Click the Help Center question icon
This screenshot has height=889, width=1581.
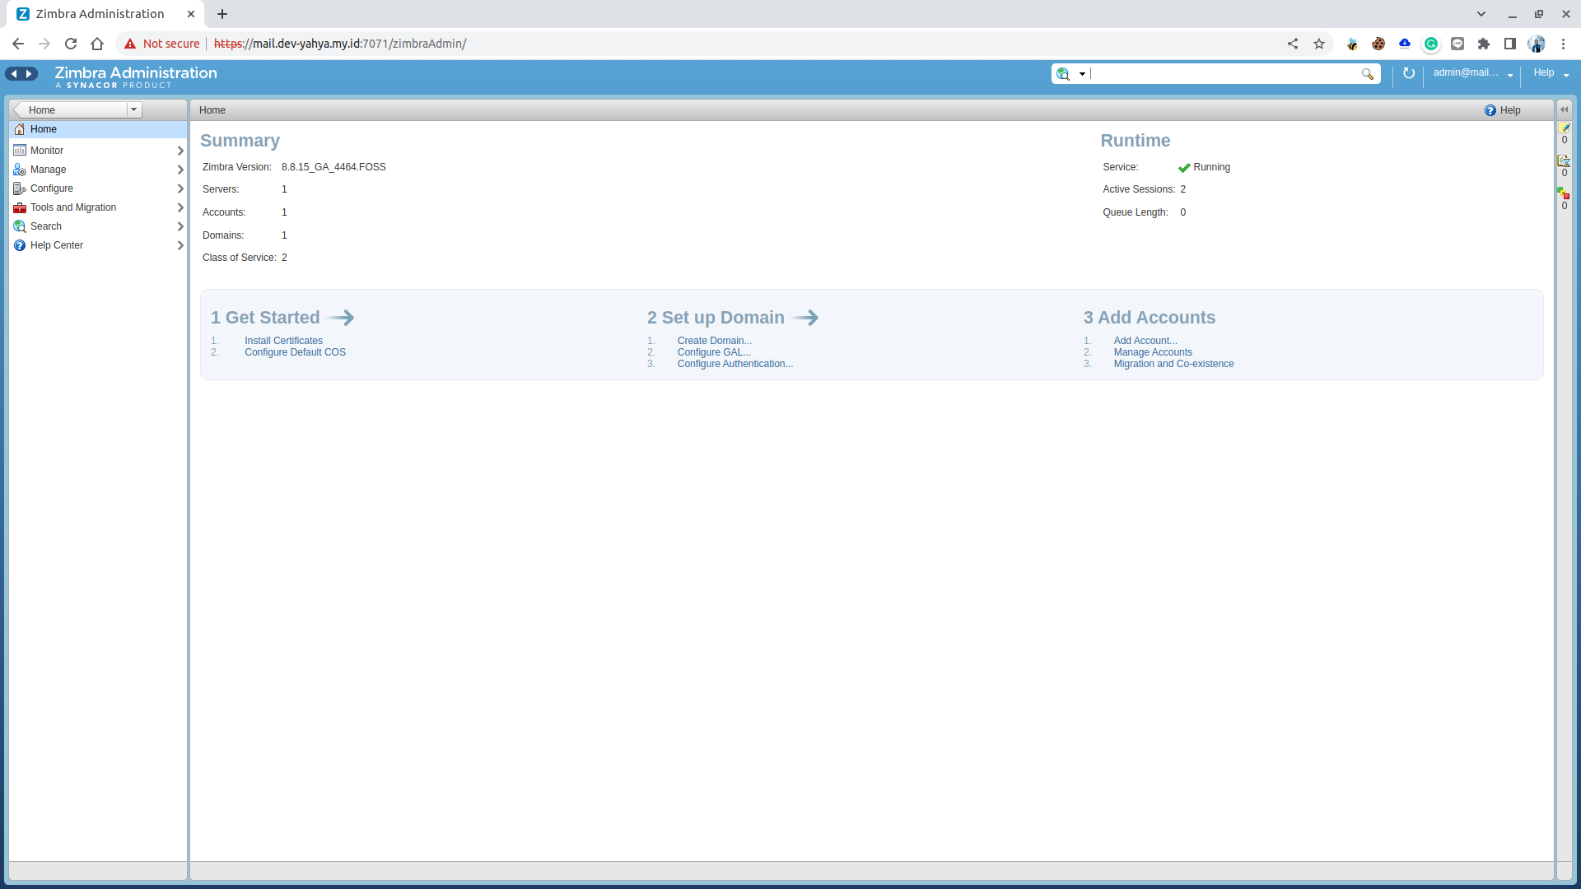[20, 245]
